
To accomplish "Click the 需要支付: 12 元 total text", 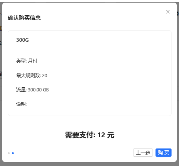I will pyautogui.click(x=89, y=135).
